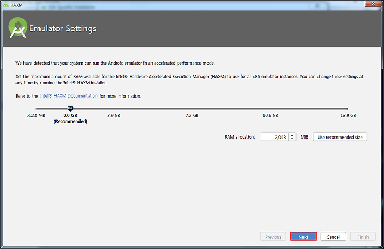Viewport: 384px width, 249px height.
Task: Click the 2.0 GB (Recommended) label
Action: [70, 118]
